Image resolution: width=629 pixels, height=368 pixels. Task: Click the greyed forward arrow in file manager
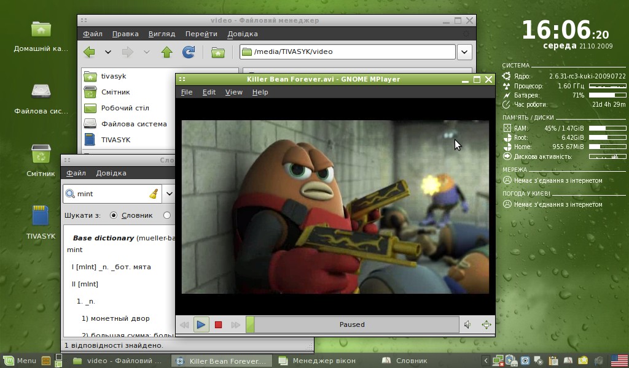click(128, 52)
